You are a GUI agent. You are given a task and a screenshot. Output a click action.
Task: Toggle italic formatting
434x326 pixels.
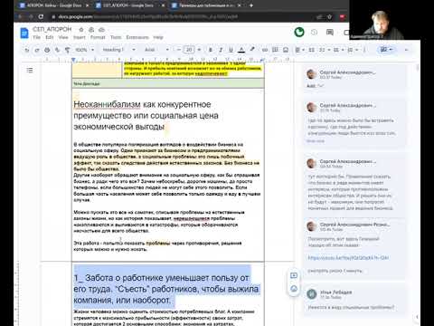[x=221, y=50]
